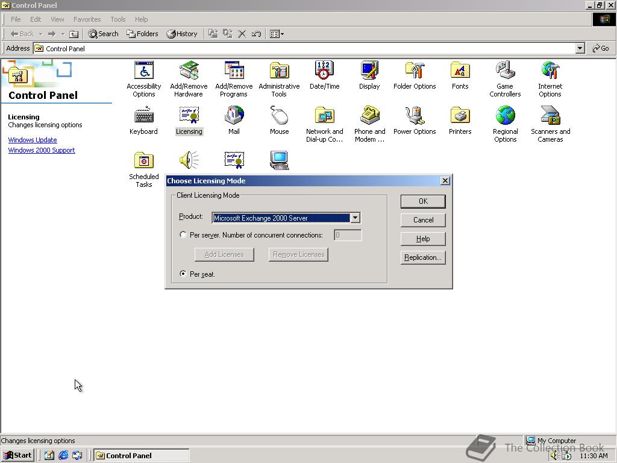Open the View menu

click(x=57, y=19)
